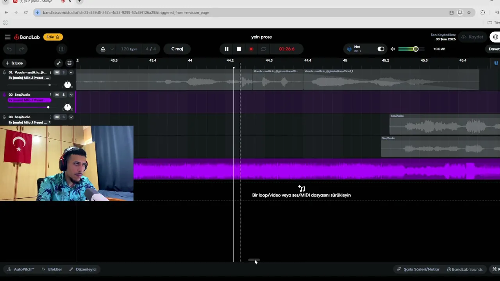Open more options for track 02 Ses/Audio
Screen dimensions: 500x281
[x=50, y=95]
